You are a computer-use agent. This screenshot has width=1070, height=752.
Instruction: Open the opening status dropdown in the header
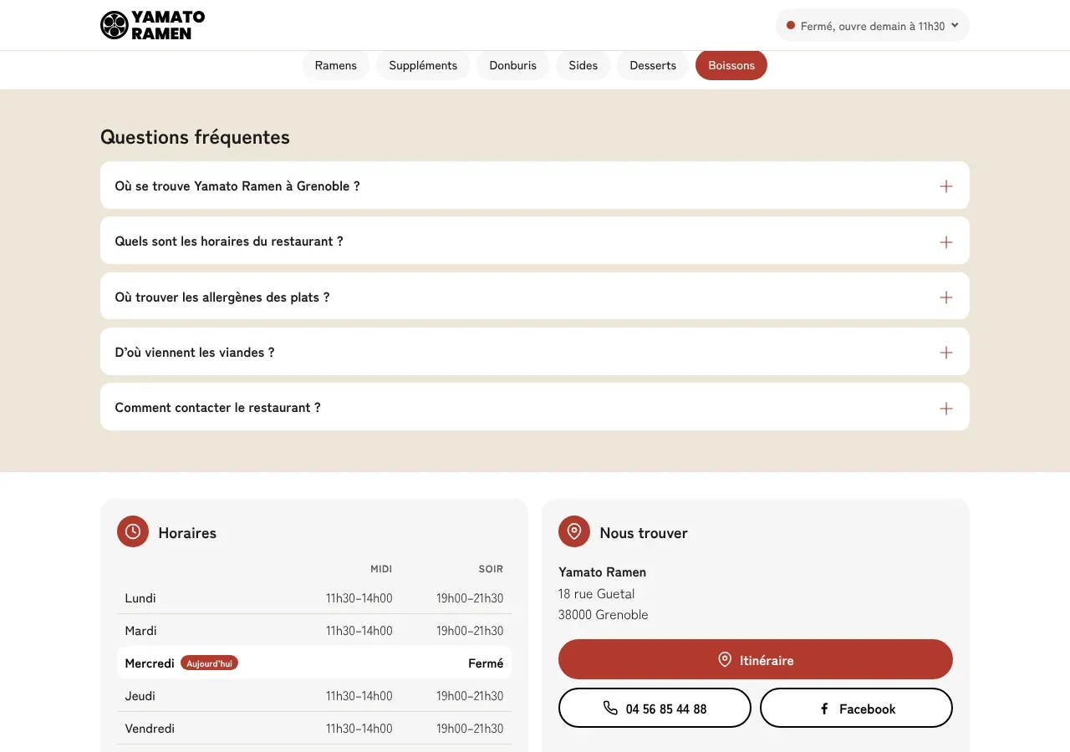[873, 26]
